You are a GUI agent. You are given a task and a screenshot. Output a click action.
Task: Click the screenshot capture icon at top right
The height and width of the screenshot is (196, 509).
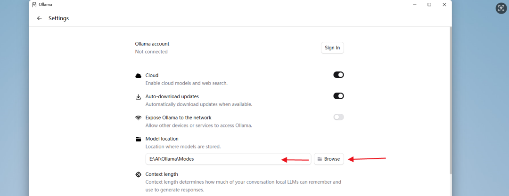tap(501, 8)
